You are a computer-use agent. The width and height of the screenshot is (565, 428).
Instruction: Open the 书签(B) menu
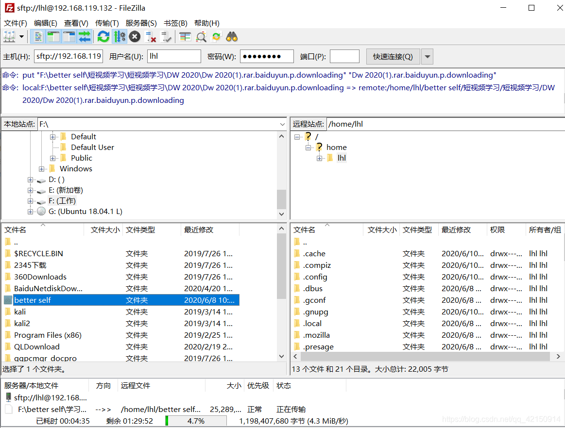[x=175, y=23]
